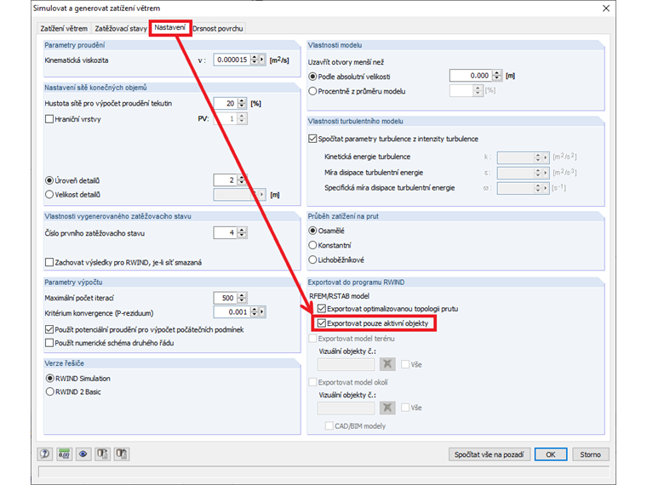Open the help button with question mark

tap(44, 454)
